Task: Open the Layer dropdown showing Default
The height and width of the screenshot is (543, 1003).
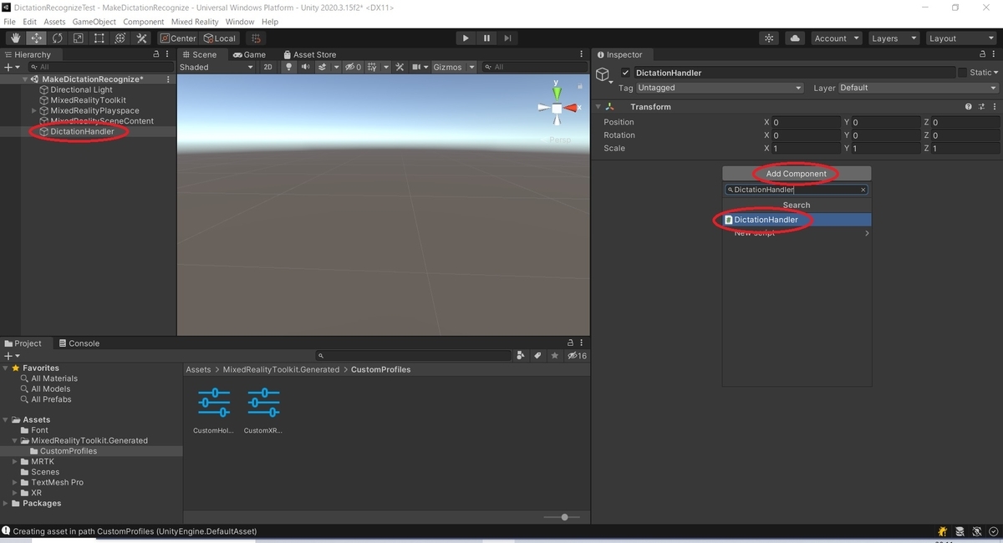Action: (x=918, y=88)
